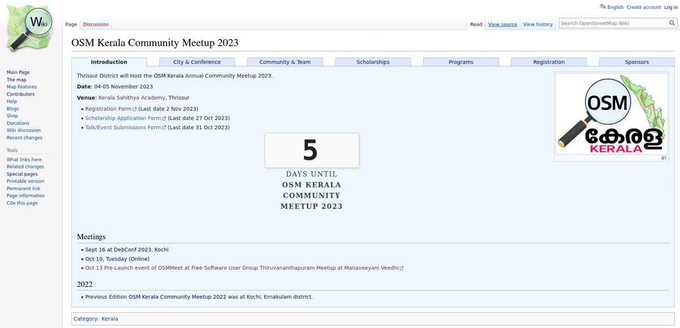The width and height of the screenshot is (680, 328).
Task: Click What links here tool
Action: [x=24, y=160]
